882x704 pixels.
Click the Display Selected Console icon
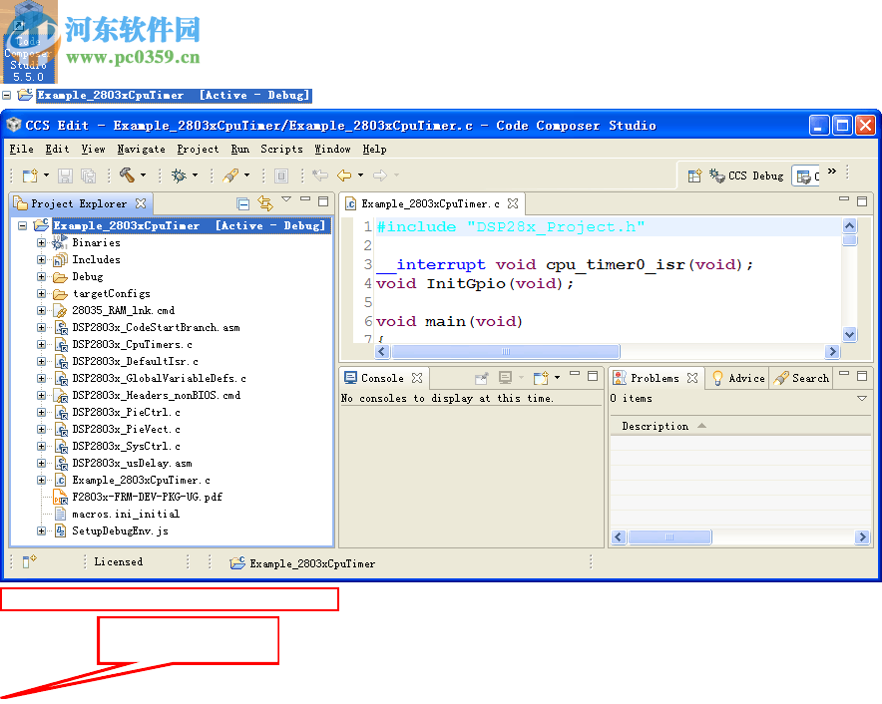[x=505, y=378]
